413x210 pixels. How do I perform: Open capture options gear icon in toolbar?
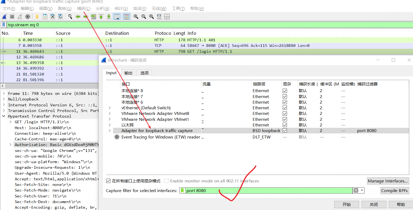tap(28, 17)
